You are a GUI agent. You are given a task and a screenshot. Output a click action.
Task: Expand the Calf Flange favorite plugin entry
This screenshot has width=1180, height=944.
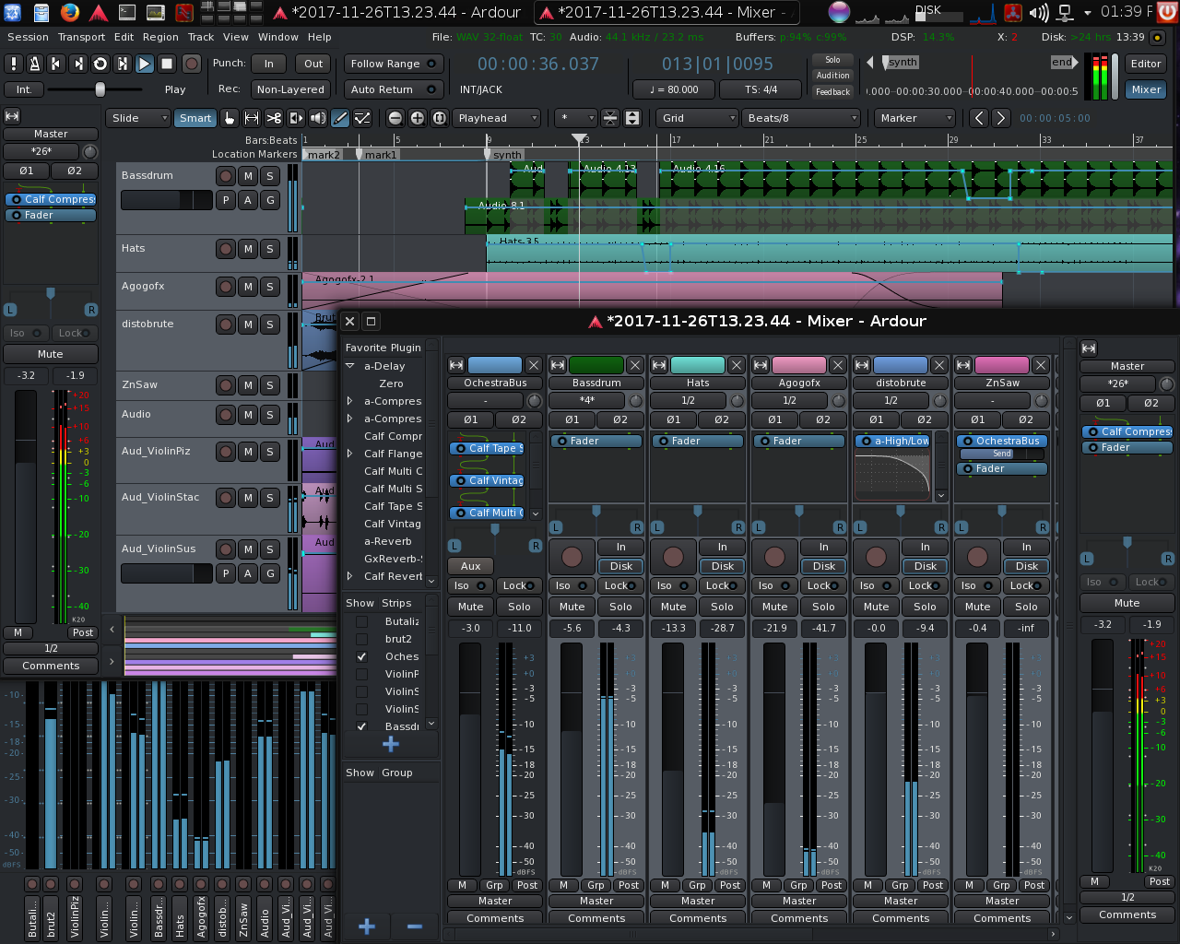point(350,454)
